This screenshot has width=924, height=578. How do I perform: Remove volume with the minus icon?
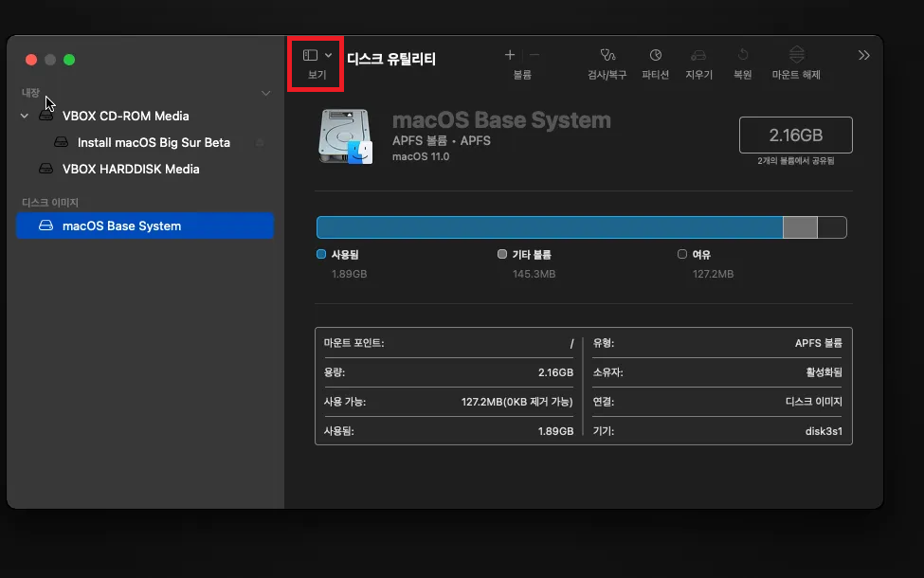pyautogui.click(x=534, y=55)
